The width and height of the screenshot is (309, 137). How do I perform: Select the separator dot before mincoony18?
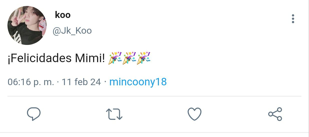pyautogui.click(x=105, y=82)
